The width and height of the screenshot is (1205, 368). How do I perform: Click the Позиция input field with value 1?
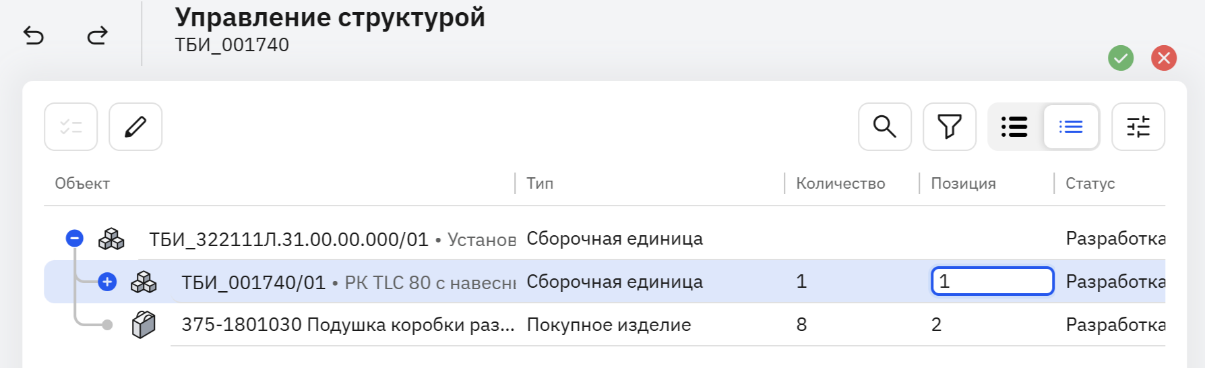[x=992, y=282]
